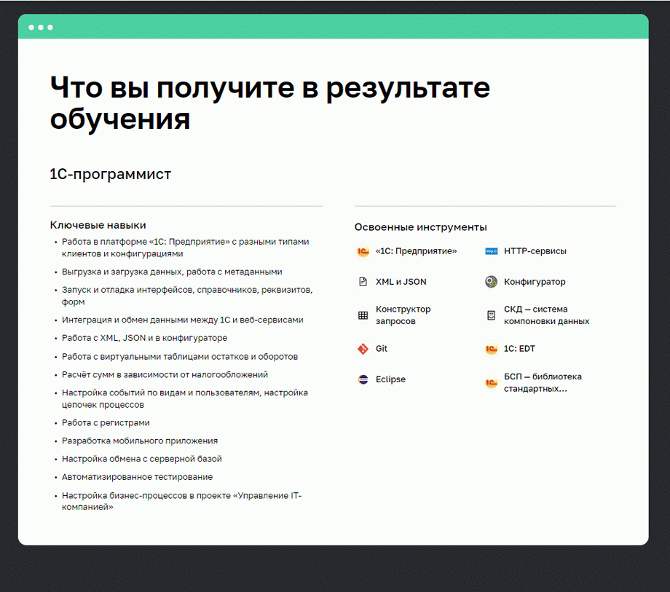This screenshot has height=592, width=670.
Task: Click skill Настройка бизнес-процессов в проекте
Action: [181, 502]
